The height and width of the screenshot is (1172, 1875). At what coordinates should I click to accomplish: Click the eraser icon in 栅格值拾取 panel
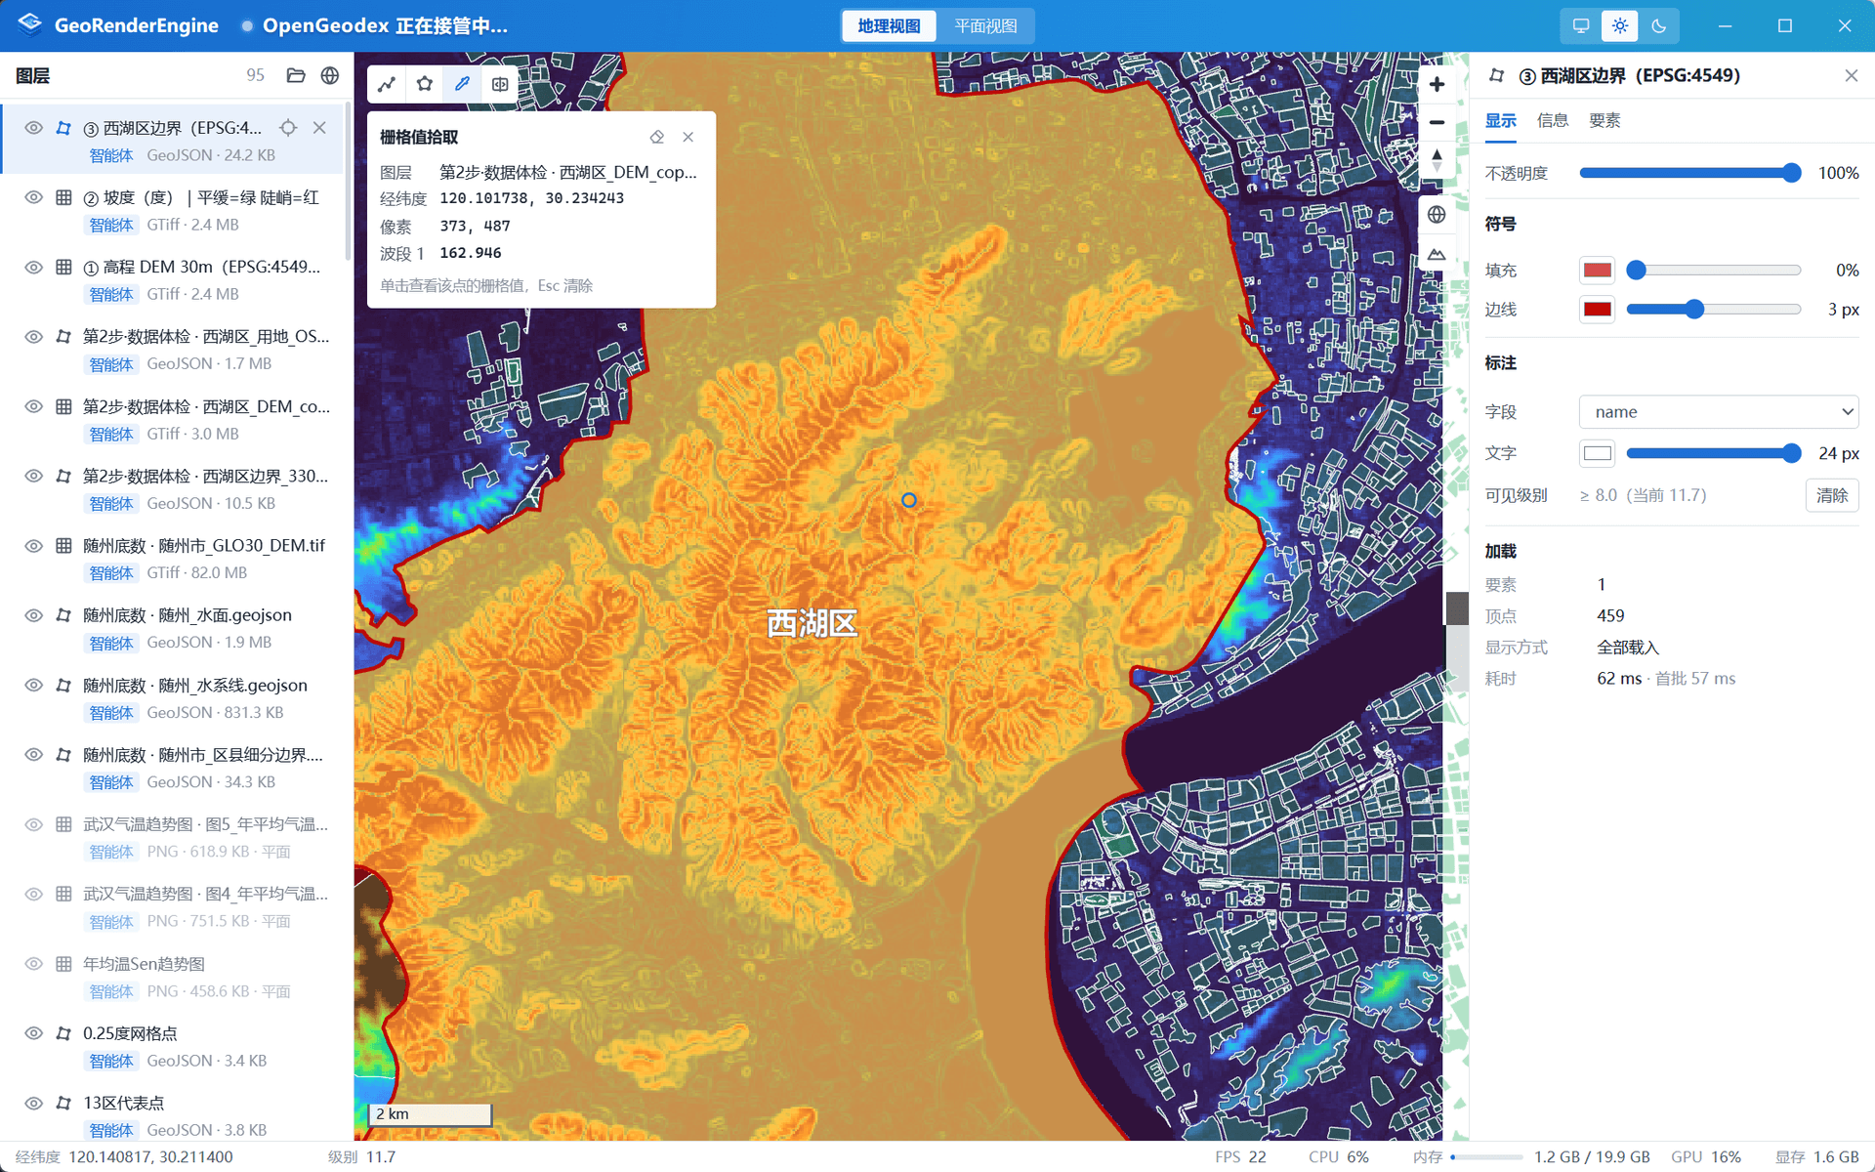[657, 137]
